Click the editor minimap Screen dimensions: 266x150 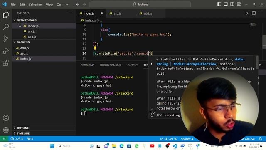(x=253, y=25)
